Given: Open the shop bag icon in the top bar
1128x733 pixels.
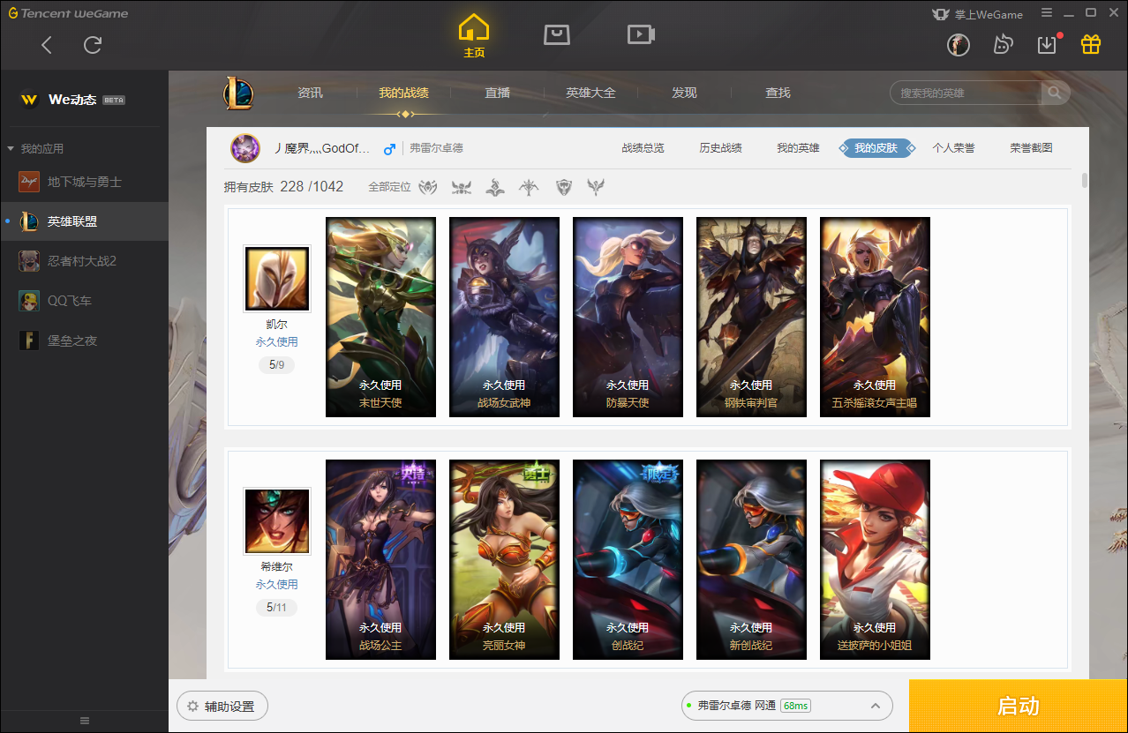Looking at the screenshot, I should [x=557, y=34].
